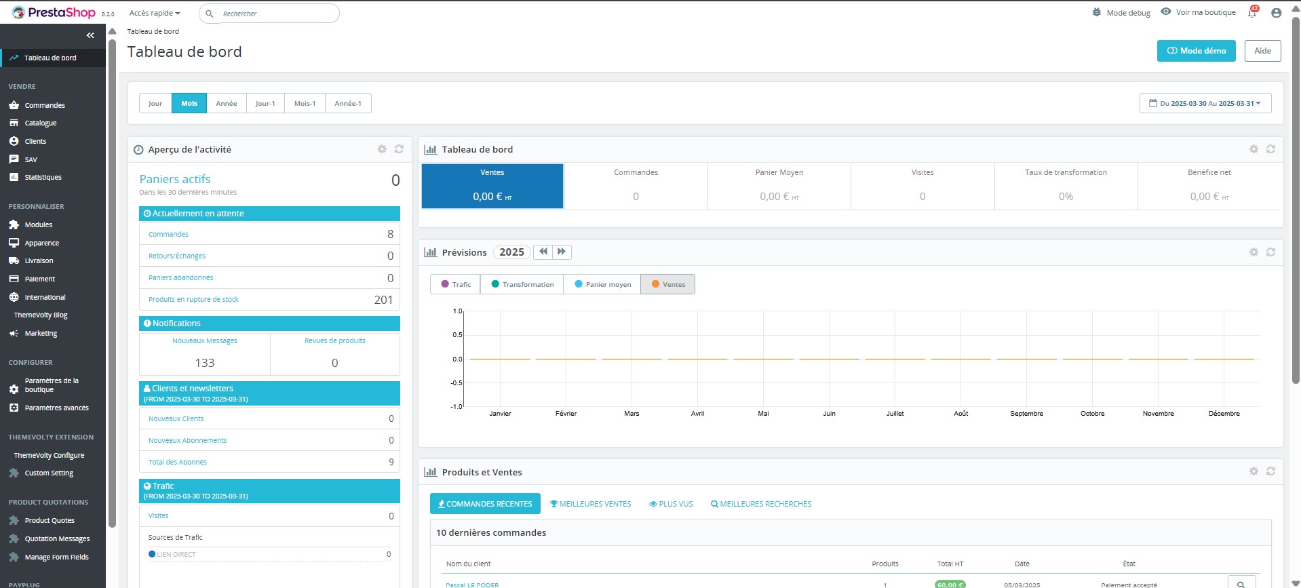The height and width of the screenshot is (588, 1301).
Task: Toggle the Panier moyen chart series
Action: click(x=602, y=284)
